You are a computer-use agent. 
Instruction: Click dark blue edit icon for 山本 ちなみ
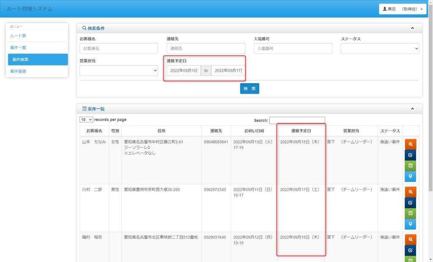point(410,155)
